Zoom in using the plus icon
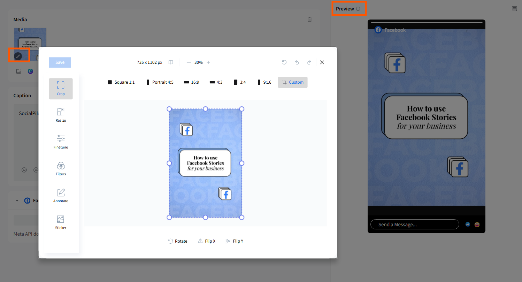The height and width of the screenshot is (282, 522). point(208,62)
